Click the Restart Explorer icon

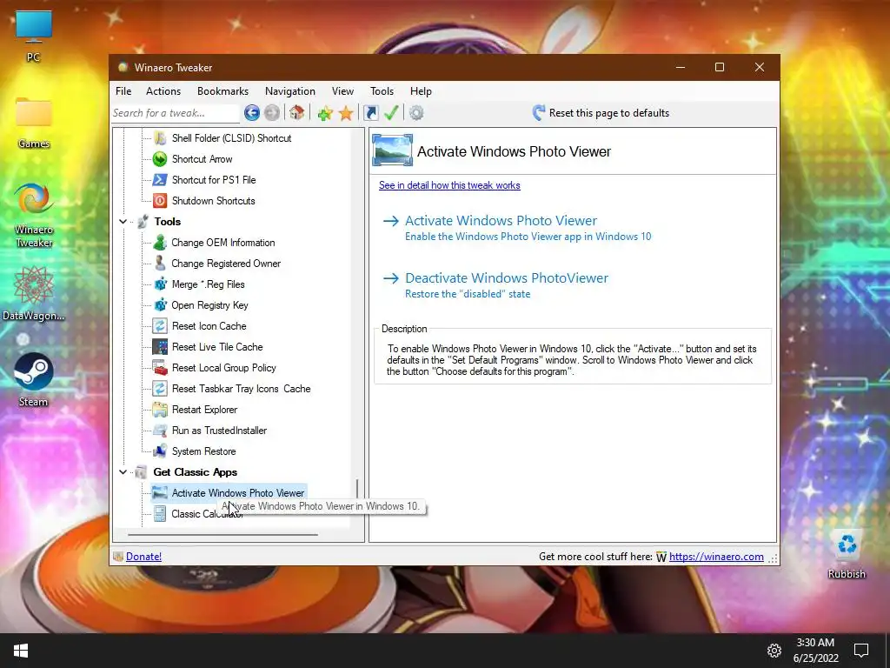[160, 410]
